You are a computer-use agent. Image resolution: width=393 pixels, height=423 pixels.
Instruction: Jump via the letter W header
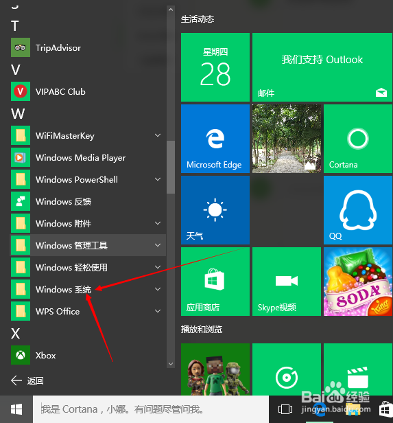point(18,113)
